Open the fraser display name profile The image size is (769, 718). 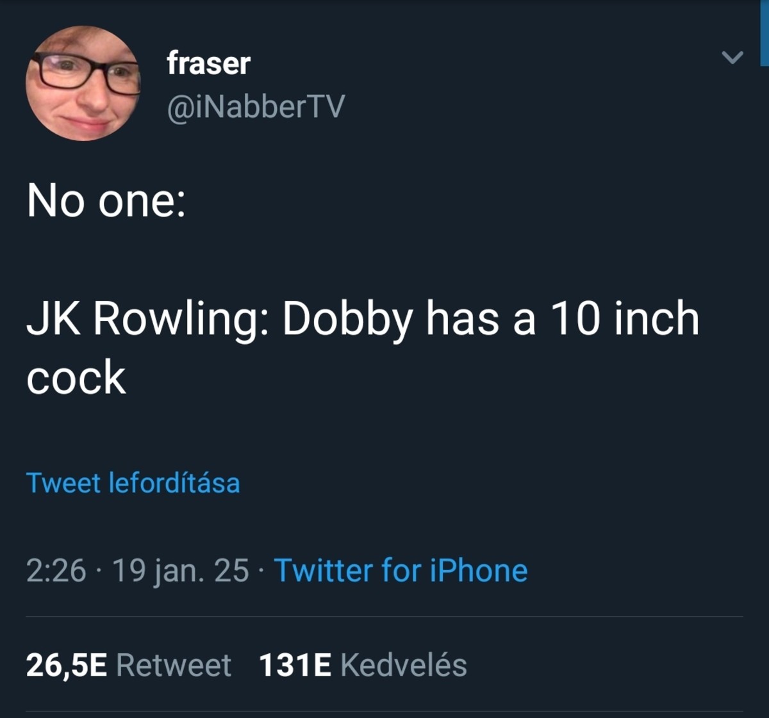(x=208, y=63)
